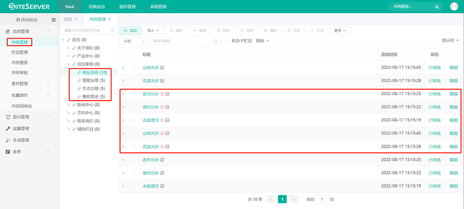464x209 pixels.
Task: Open the user avatar menu
Action: pyautogui.click(x=454, y=6)
